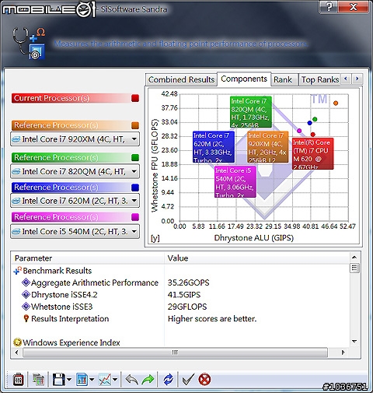Click the bar chart view icon
373x393 pixels.
coord(82,380)
